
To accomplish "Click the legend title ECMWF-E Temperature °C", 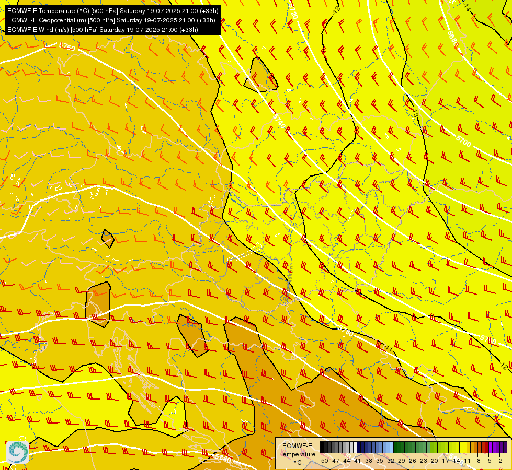I will 298,454.
